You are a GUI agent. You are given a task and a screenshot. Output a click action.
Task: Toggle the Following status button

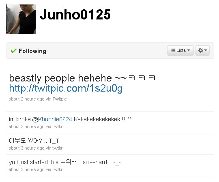28,51
